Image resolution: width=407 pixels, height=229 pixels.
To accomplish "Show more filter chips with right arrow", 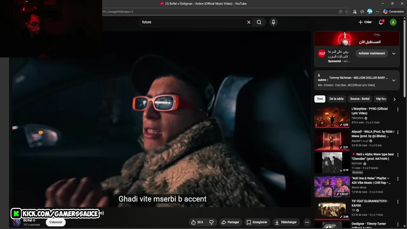I will [394, 99].
